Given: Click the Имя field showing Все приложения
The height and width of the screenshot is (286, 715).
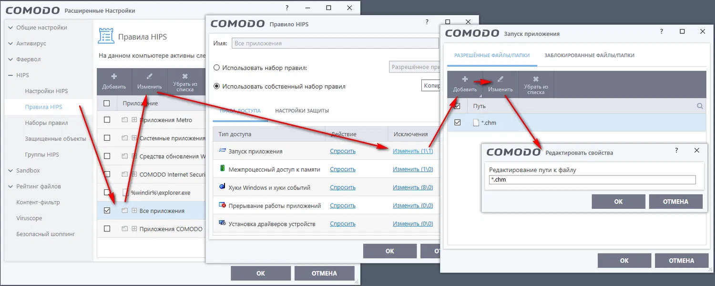Looking at the screenshot, I should pos(335,43).
